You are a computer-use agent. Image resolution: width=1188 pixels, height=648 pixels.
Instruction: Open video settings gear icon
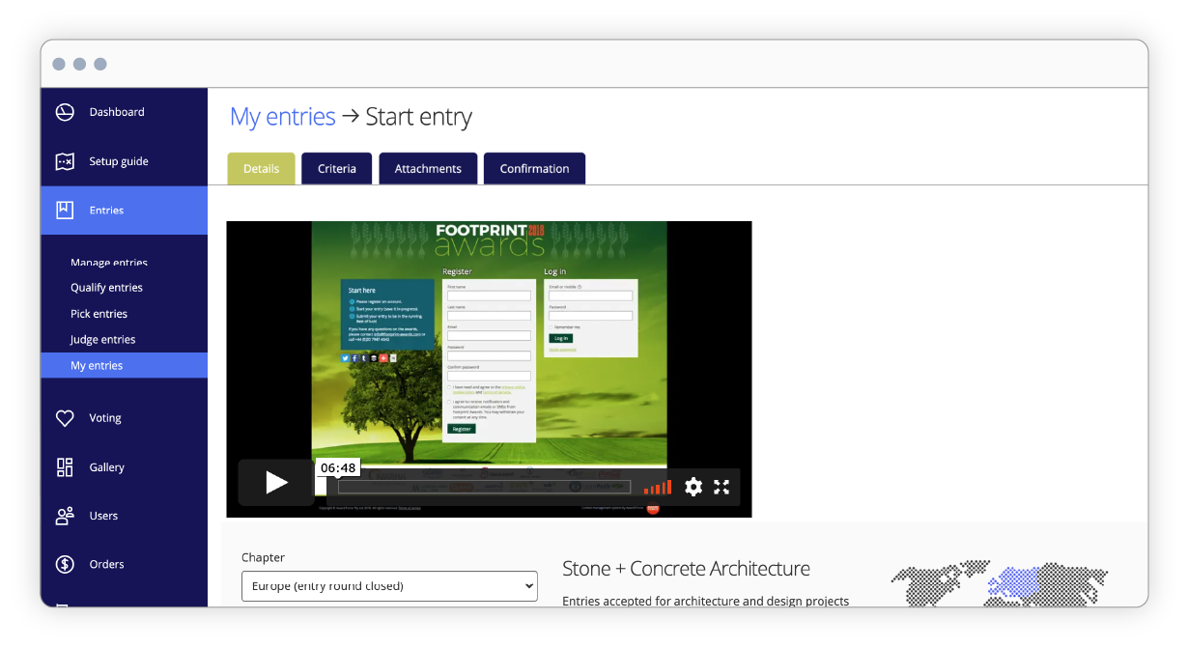[693, 487]
